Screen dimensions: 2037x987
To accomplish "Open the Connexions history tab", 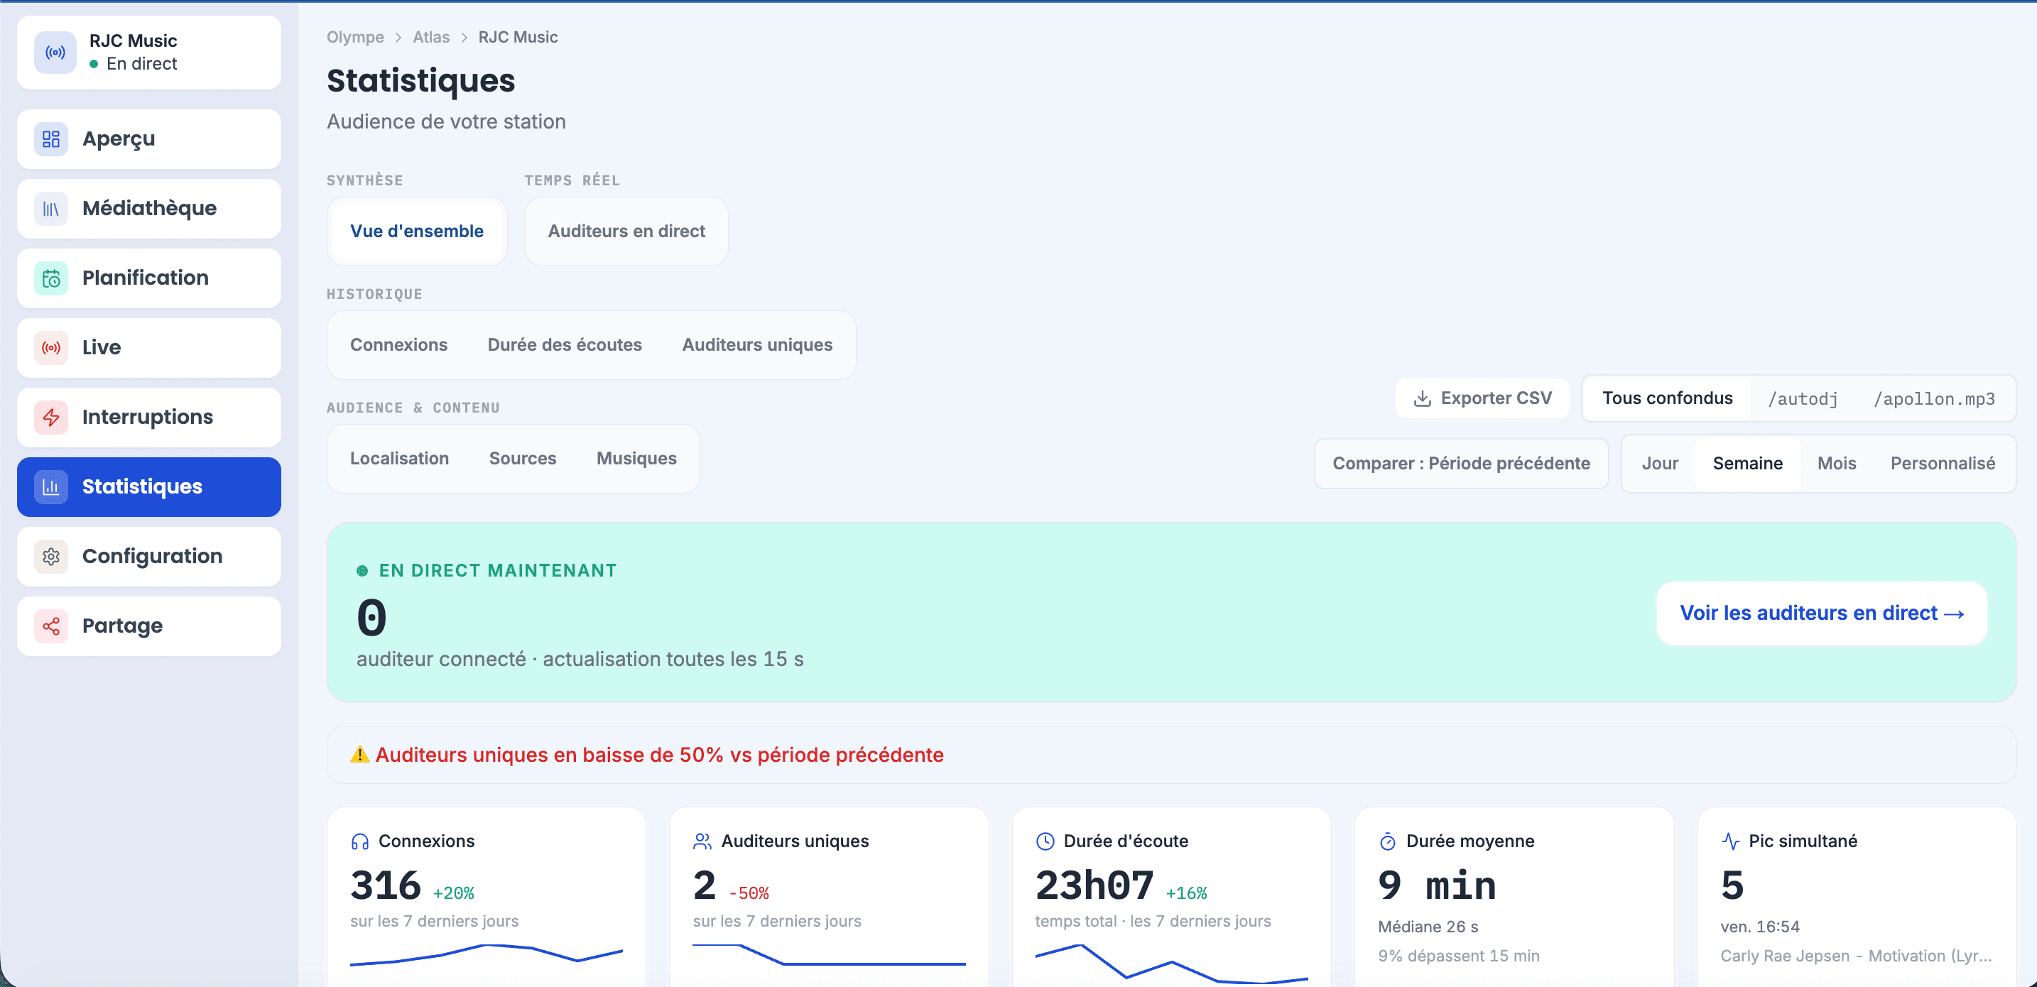I will tap(398, 345).
